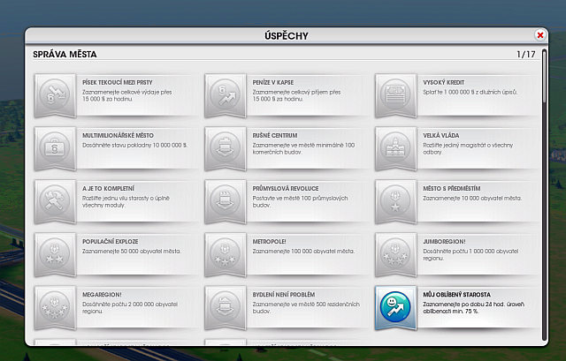Select the Metropole! three-star badge
Screen dimensions: 566x361
pyautogui.click(x=226, y=254)
